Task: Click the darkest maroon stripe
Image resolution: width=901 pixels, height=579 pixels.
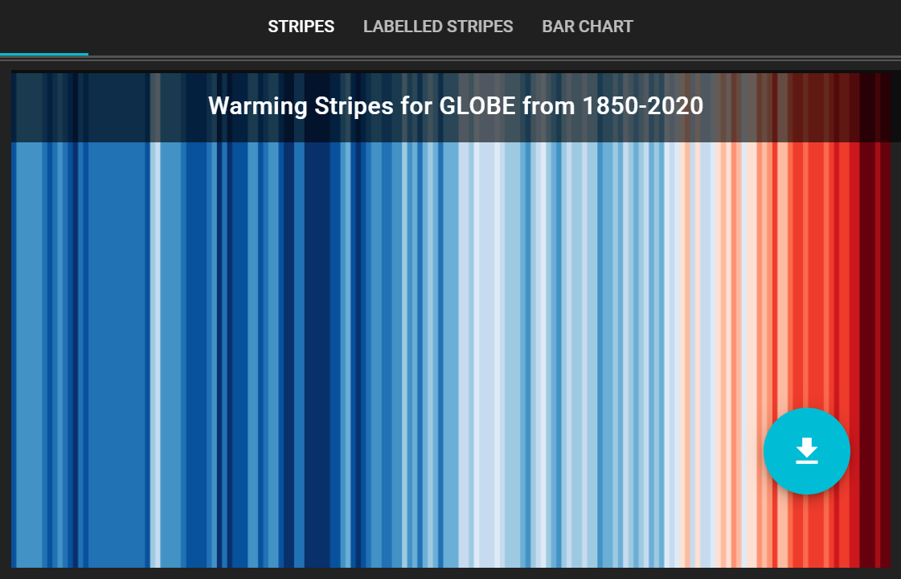Action: coord(867,355)
